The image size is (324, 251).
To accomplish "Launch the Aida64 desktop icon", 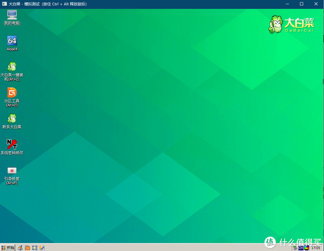I will click(x=12, y=43).
